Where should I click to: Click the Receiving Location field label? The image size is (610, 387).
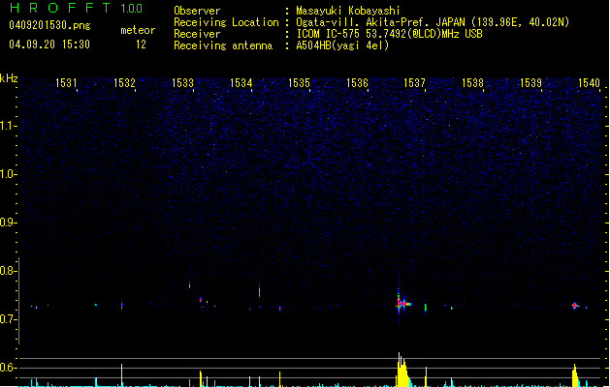tap(226, 22)
